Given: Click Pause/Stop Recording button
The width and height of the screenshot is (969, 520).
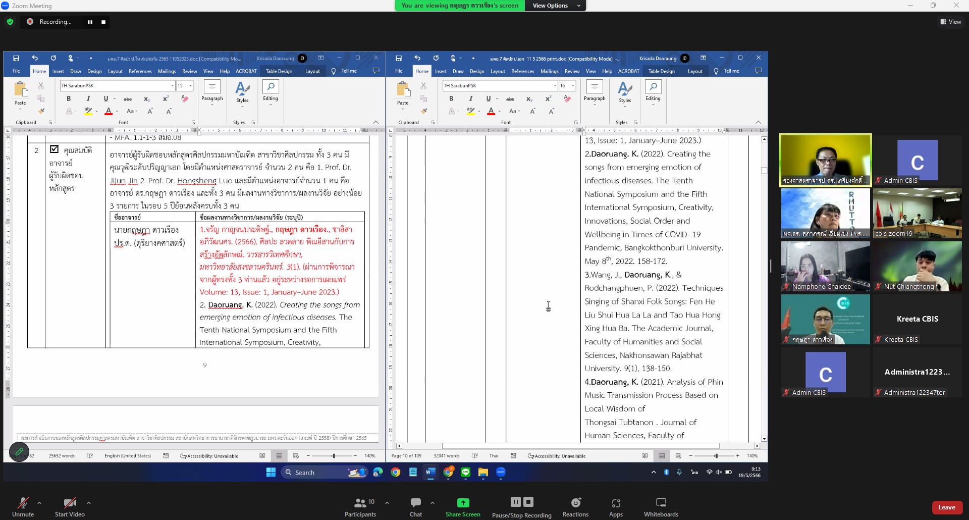Looking at the screenshot, I should (x=521, y=506).
